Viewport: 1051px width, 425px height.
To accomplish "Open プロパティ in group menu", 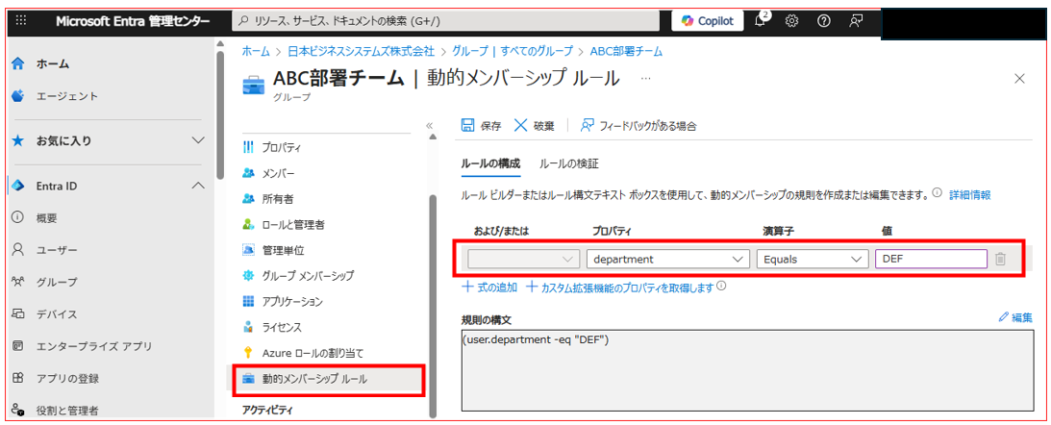I will [282, 147].
